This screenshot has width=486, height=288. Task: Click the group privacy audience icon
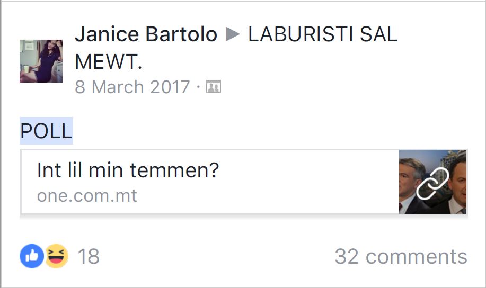213,87
